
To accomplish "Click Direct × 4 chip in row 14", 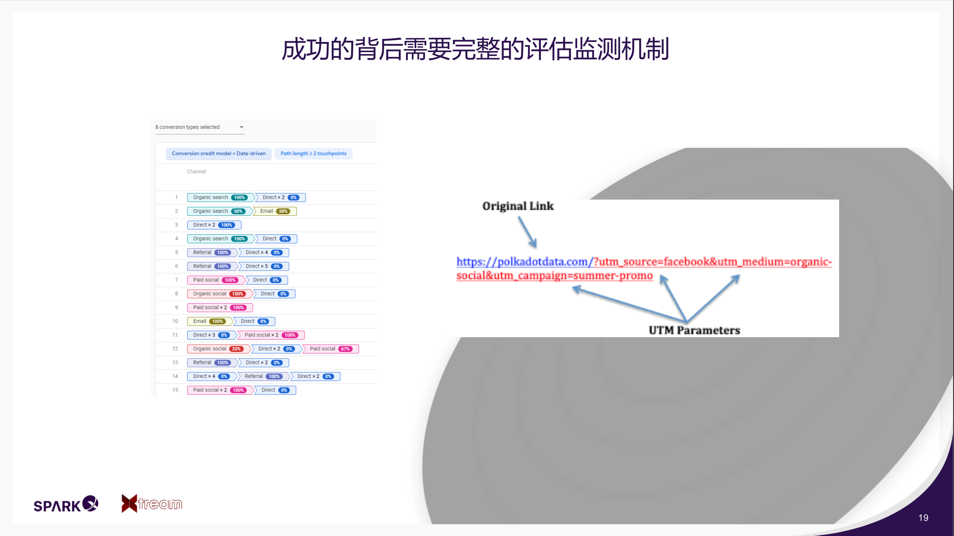I will click(x=212, y=376).
